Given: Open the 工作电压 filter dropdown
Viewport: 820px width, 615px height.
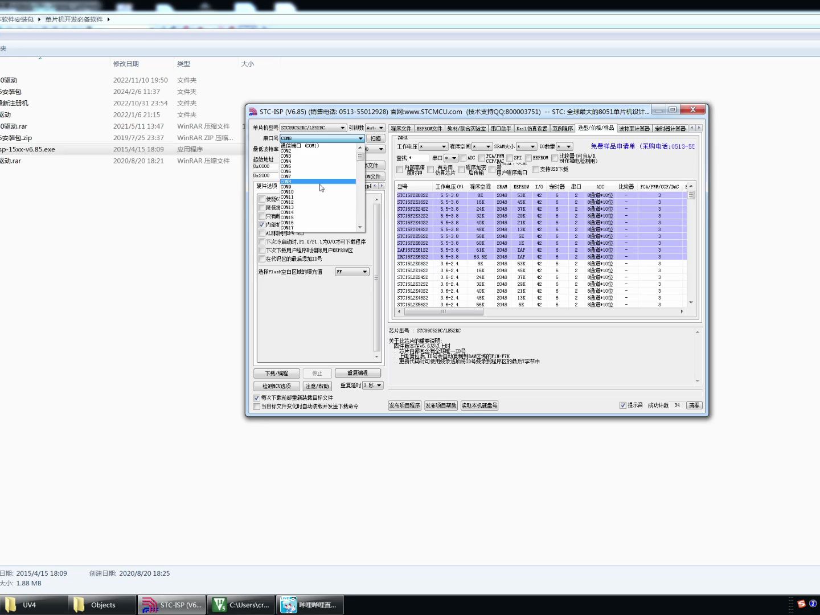Looking at the screenshot, I should coord(433,147).
